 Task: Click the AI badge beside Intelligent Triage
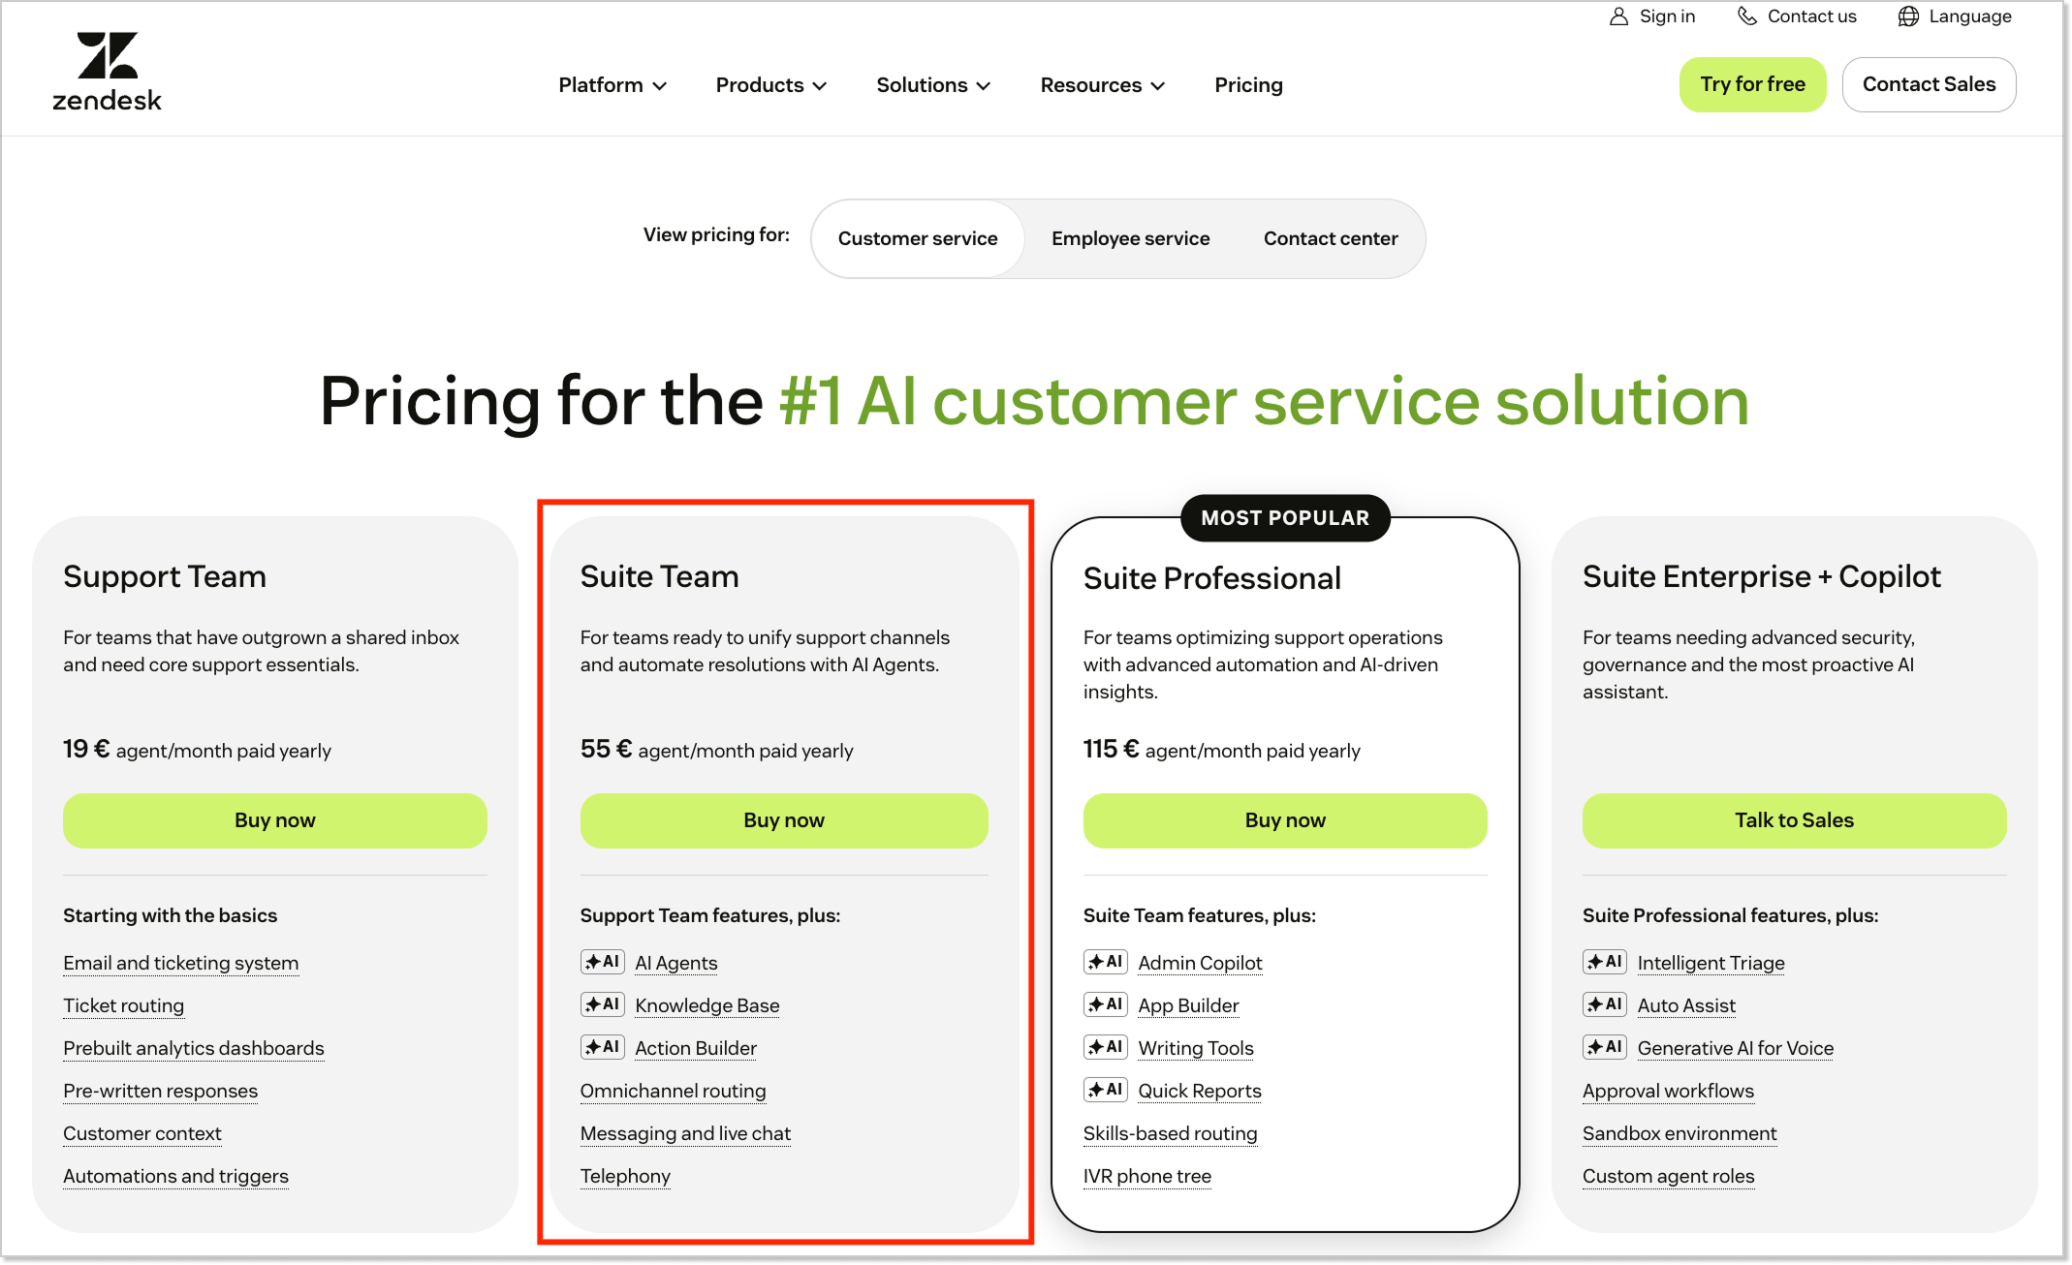pyautogui.click(x=1605, y=962)
